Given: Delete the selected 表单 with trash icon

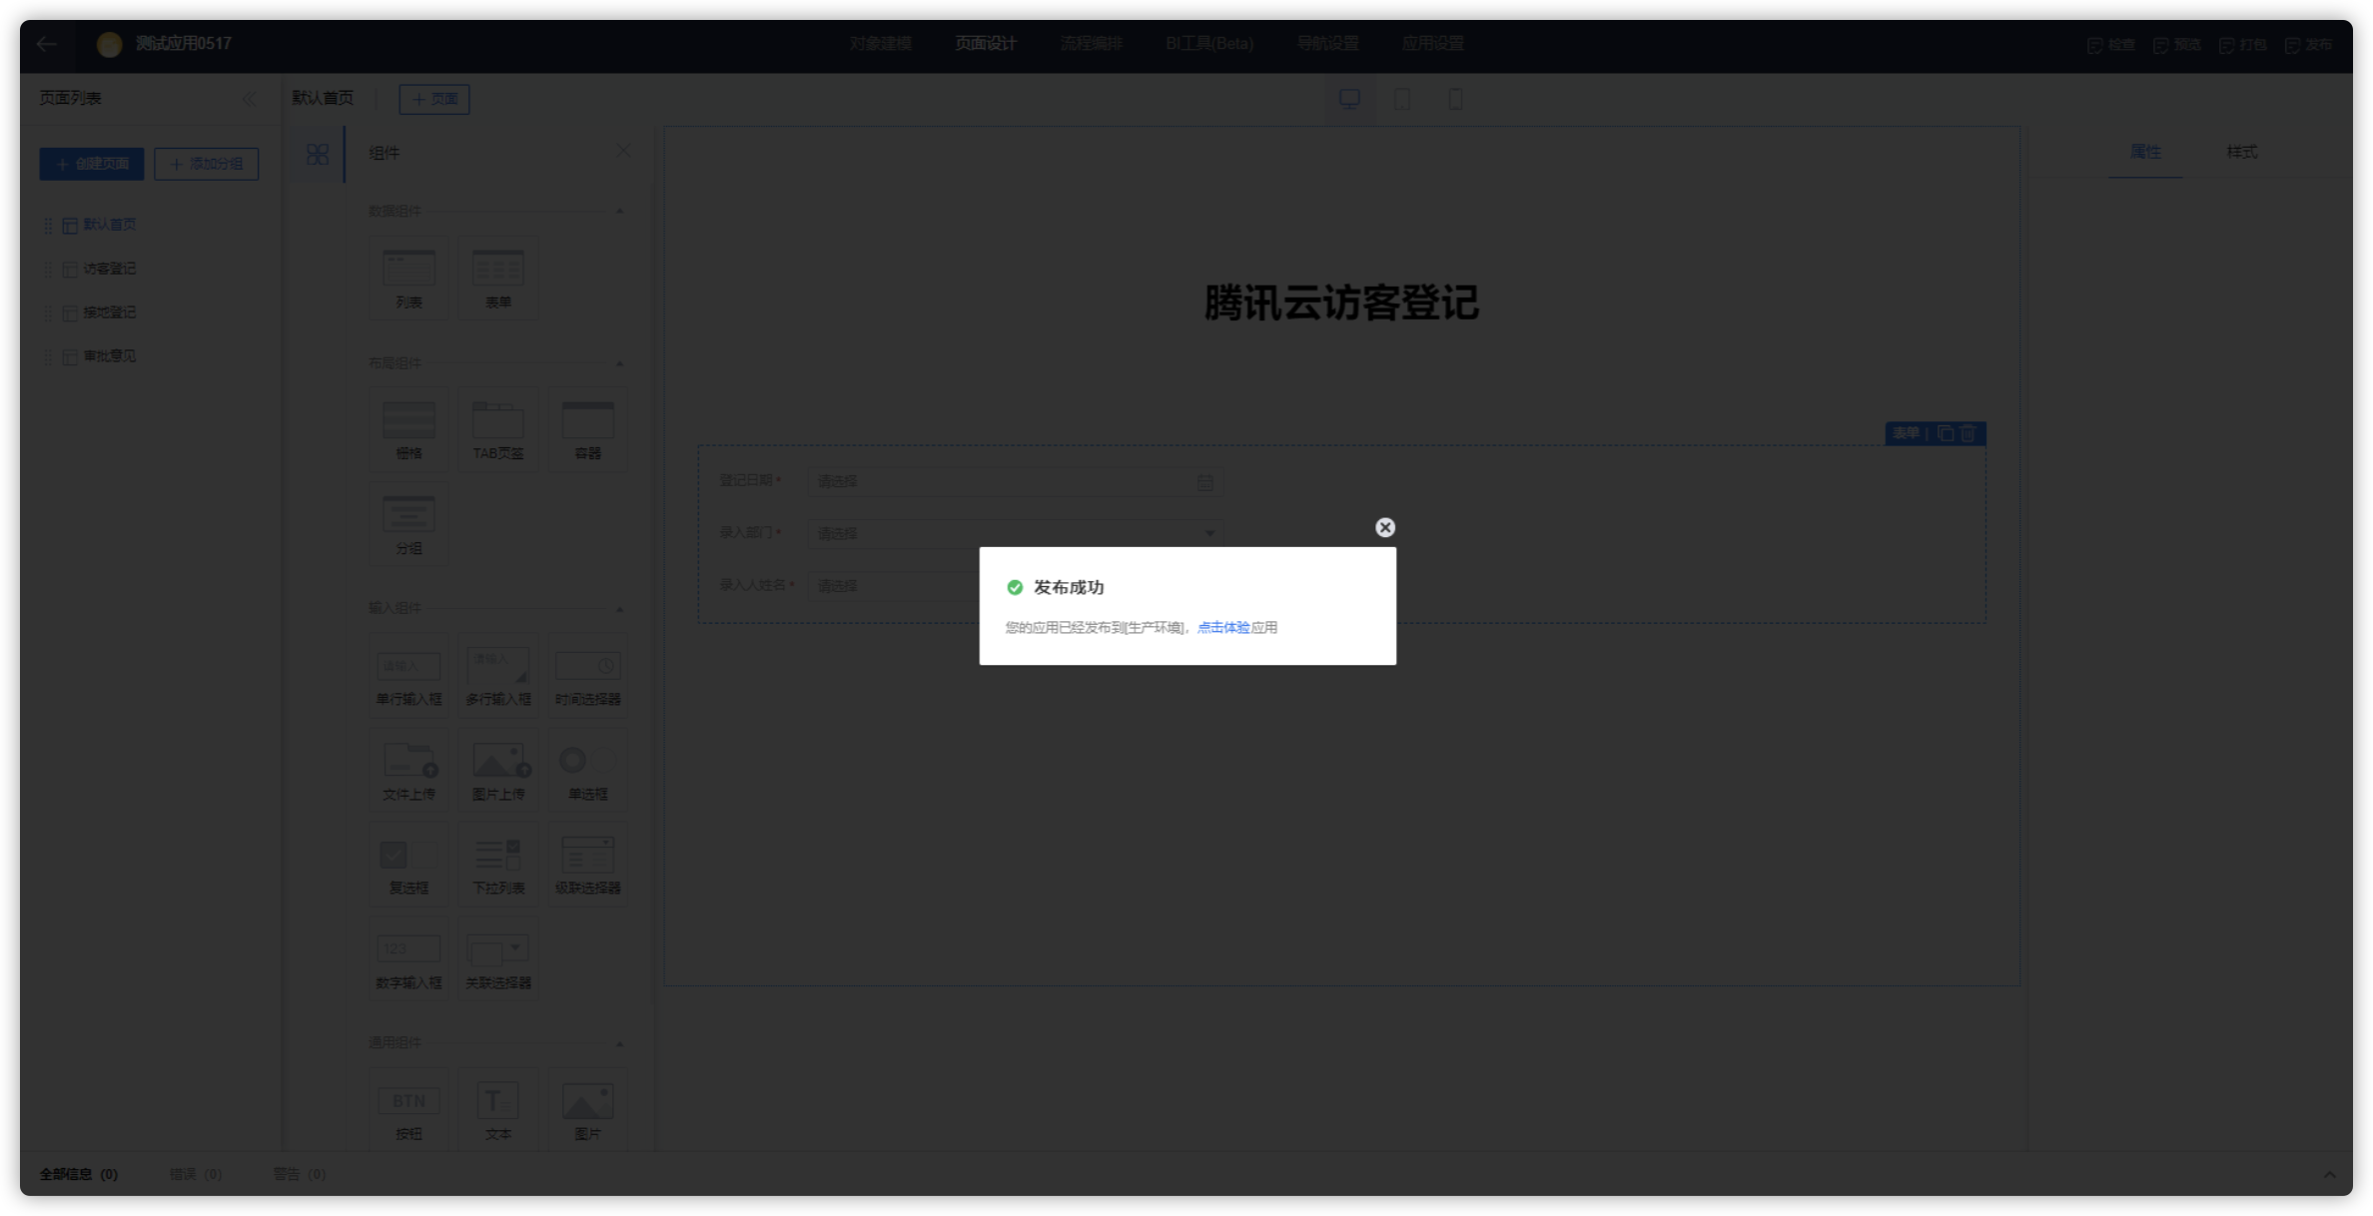Looking at the screenshot, I should click(1968, 433).
